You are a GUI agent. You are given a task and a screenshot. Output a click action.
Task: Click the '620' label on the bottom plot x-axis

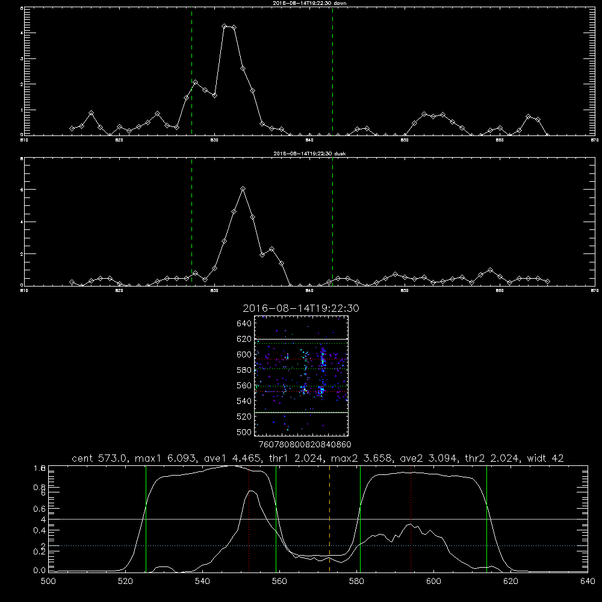pyautogui.click(x=510, y=582)
